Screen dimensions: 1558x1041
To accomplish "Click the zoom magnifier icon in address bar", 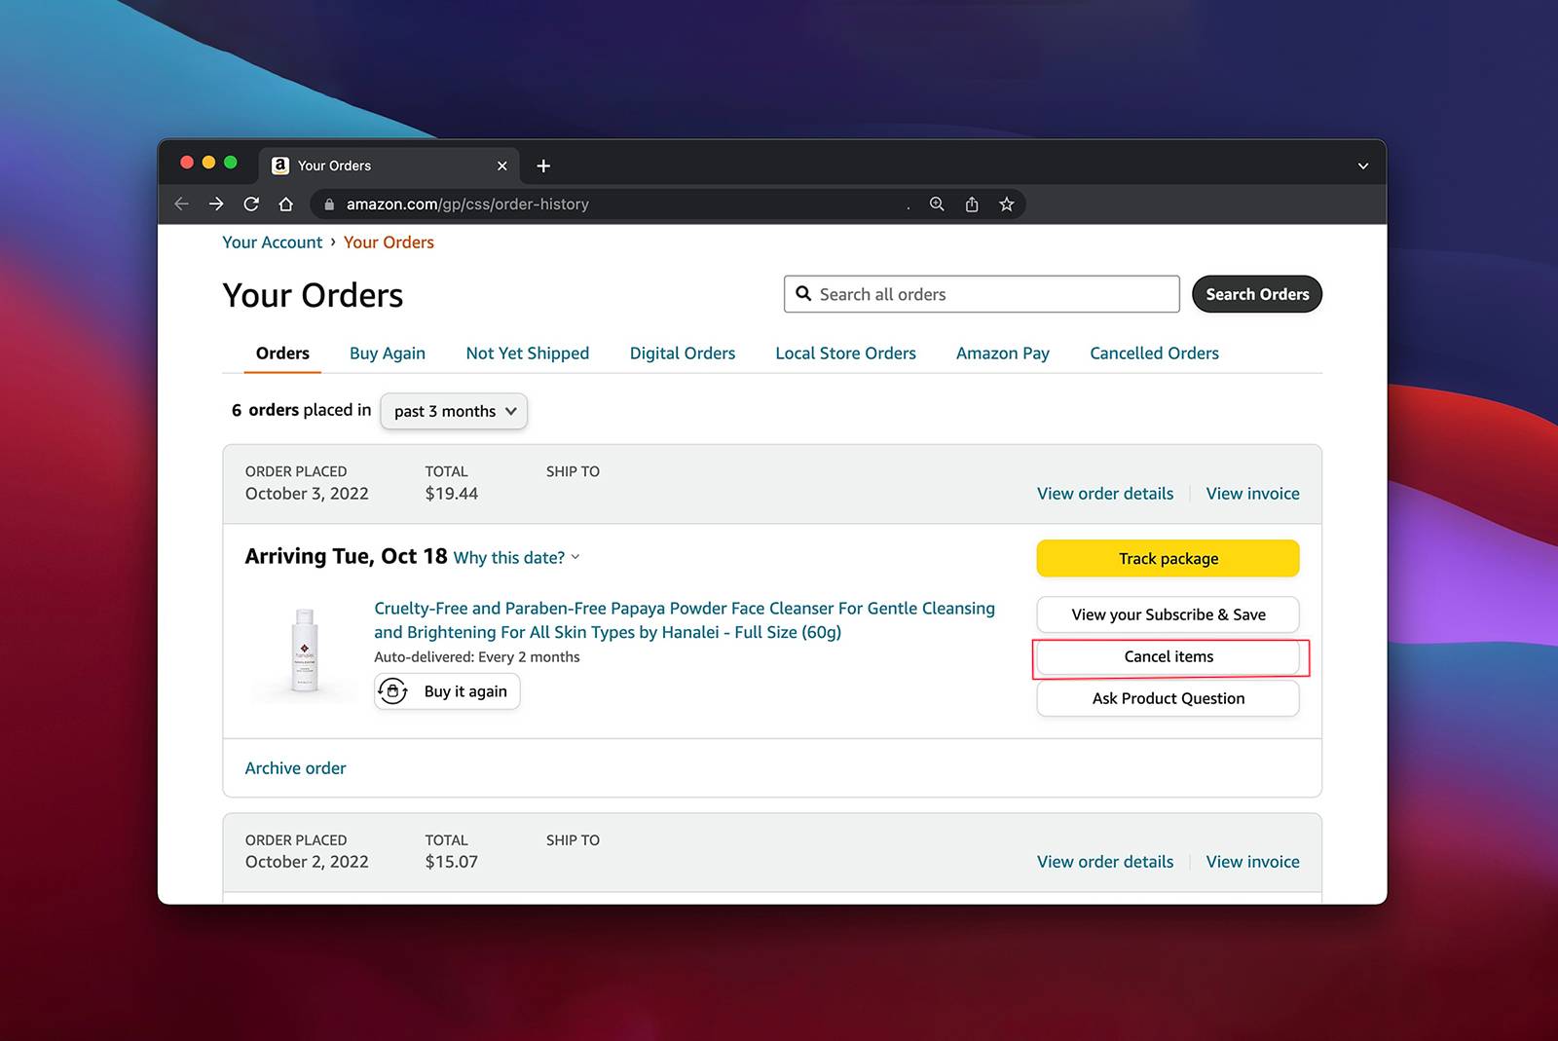I will coord(937,204).
